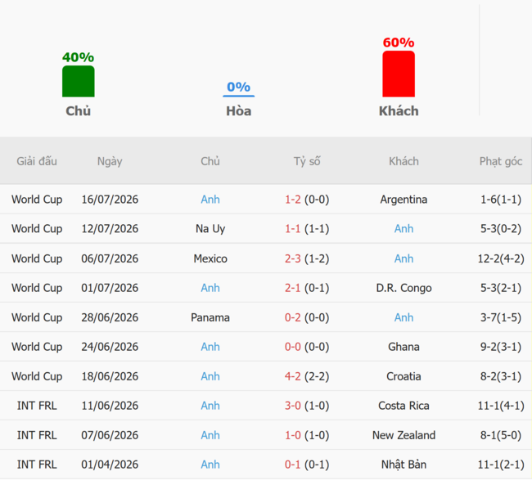The height and width of the screenshot is (485, 532).
Task: Open Anh team link in Argentina match row
Action: coord(210,200)
